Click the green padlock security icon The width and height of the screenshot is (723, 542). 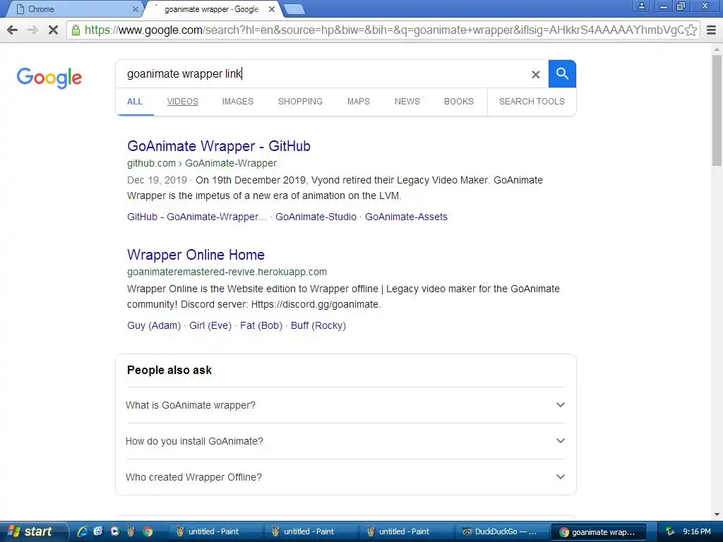coord(76,30)
